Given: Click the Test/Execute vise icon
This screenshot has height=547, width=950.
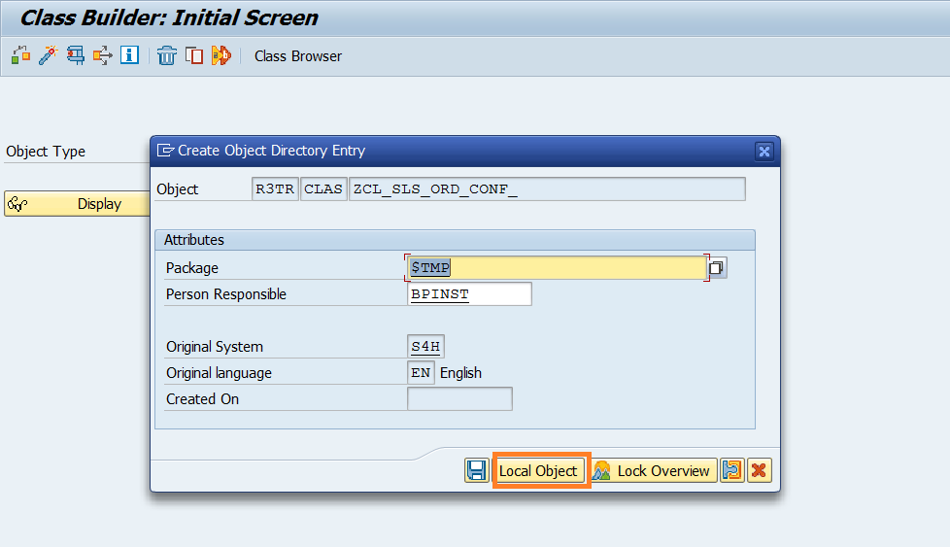Looking at the screenshot, I should [75, 55].
